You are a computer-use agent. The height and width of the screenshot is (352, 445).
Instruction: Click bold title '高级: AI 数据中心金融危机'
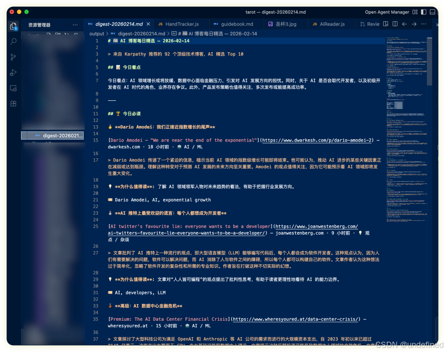pyautogui.click(x=148, y=306)
